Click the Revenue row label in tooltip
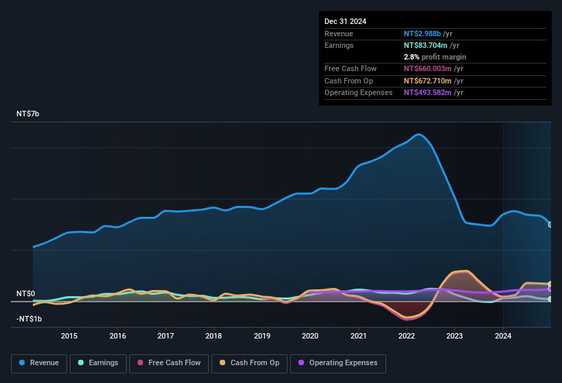562x383 pixels. 339,34
